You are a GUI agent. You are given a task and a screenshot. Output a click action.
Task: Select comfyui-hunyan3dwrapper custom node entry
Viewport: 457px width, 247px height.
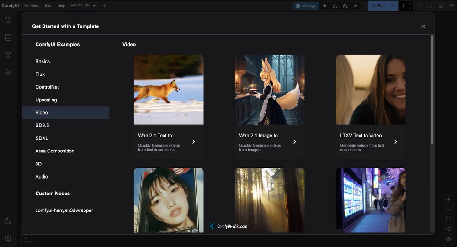click(64, 210)
